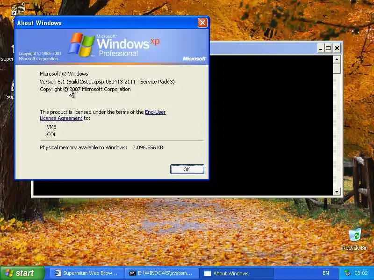Minimize the command prompt window
374x280 pixels.
click(x=321, y=49)
